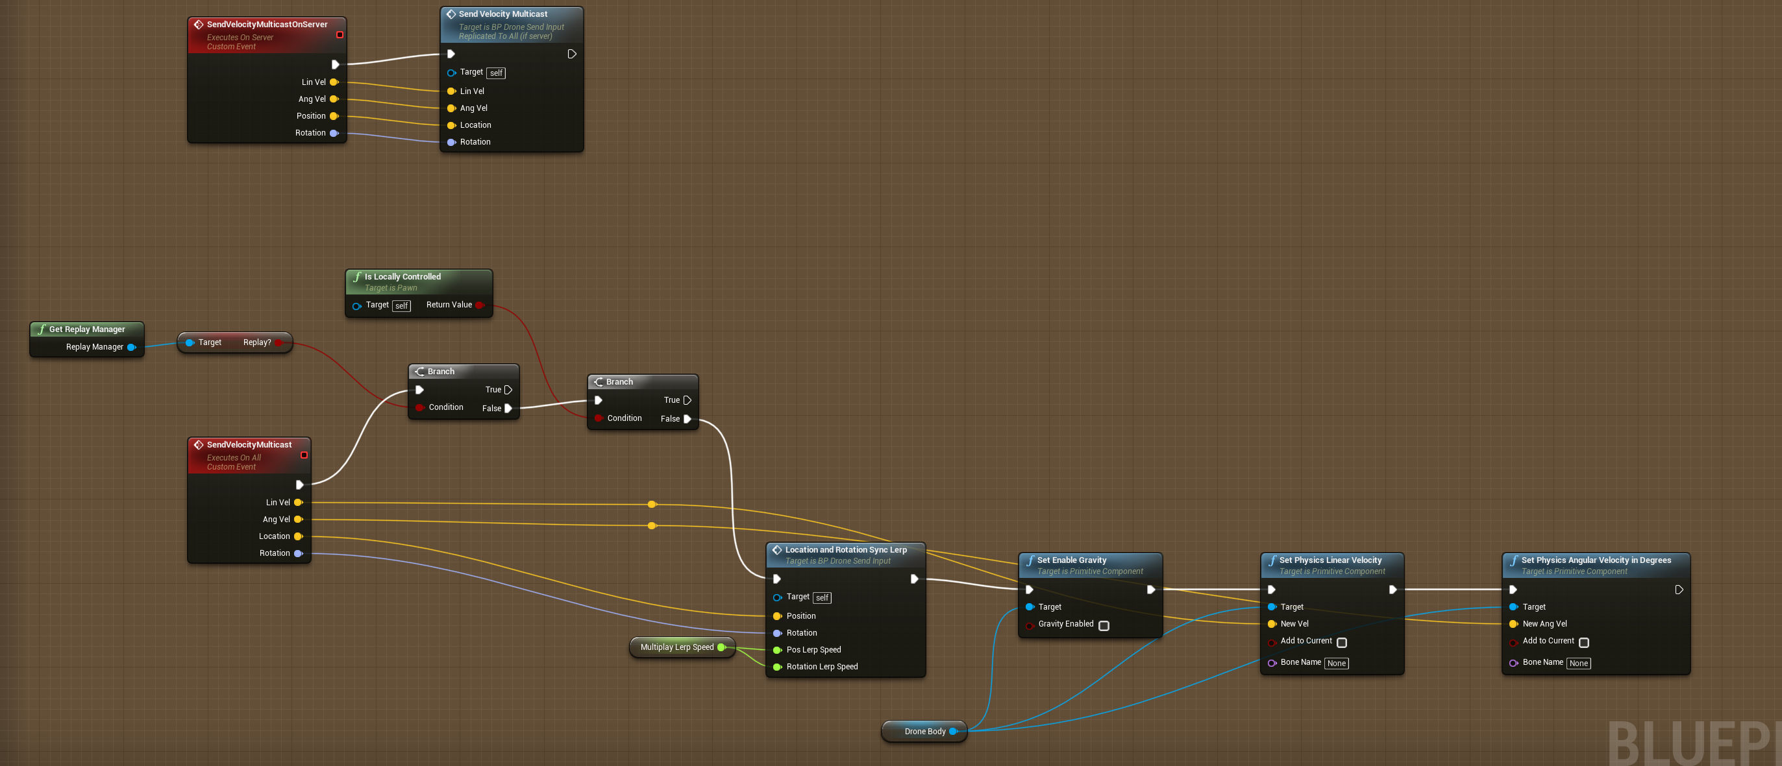The height and width of the screenshot is (766, 1782).
Task: Click the Return Value pin of Is Locally Controlled
Action: pos(479,305)
